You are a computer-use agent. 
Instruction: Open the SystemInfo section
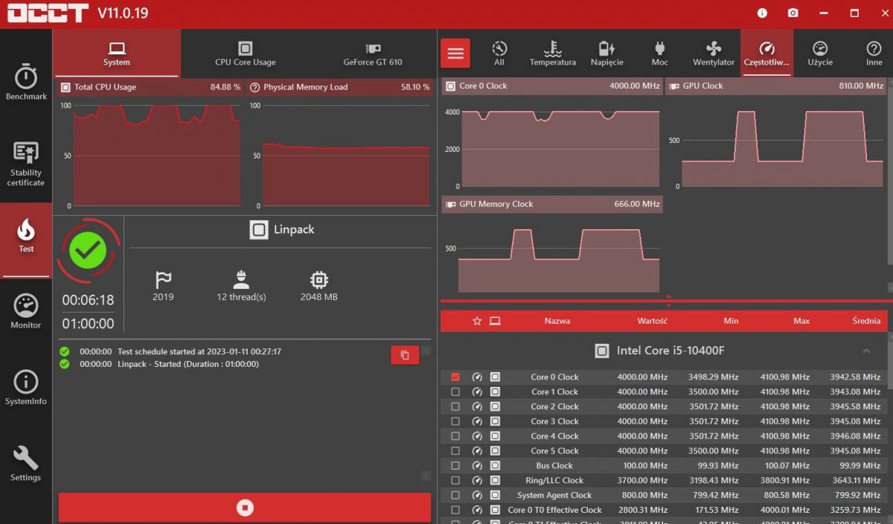[x=26, y=389]
